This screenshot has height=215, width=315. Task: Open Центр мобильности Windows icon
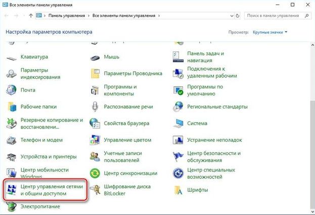[x=11, y=173]
